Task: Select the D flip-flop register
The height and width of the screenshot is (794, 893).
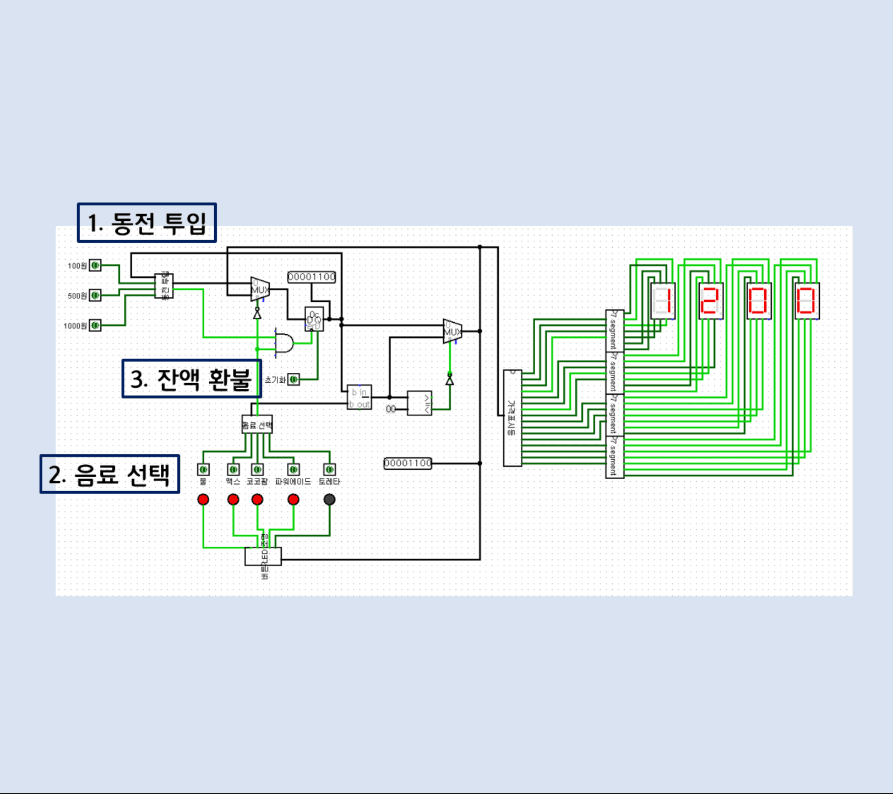Action: coord(314,319)
